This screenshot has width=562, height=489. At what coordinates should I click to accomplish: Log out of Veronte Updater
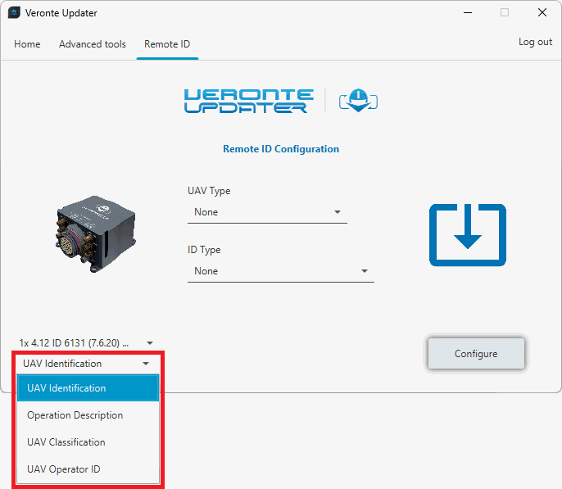pyautogui.click(x=535, y=42)
